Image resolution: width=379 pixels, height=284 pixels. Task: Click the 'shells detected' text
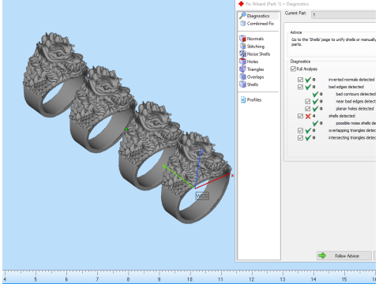point(342,116)
